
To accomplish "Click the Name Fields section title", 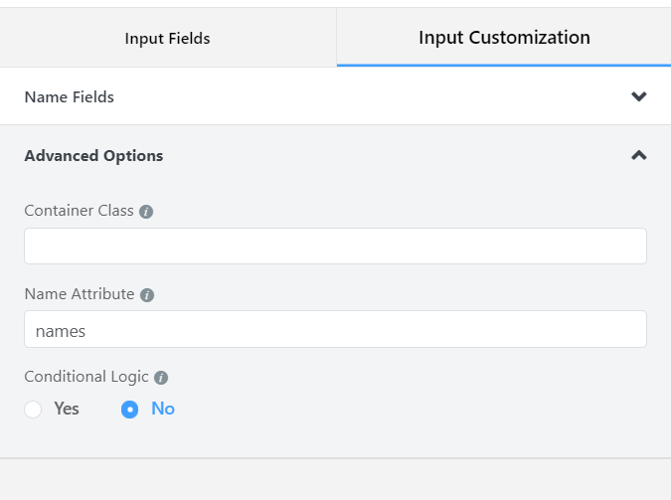I will (70, 97).
